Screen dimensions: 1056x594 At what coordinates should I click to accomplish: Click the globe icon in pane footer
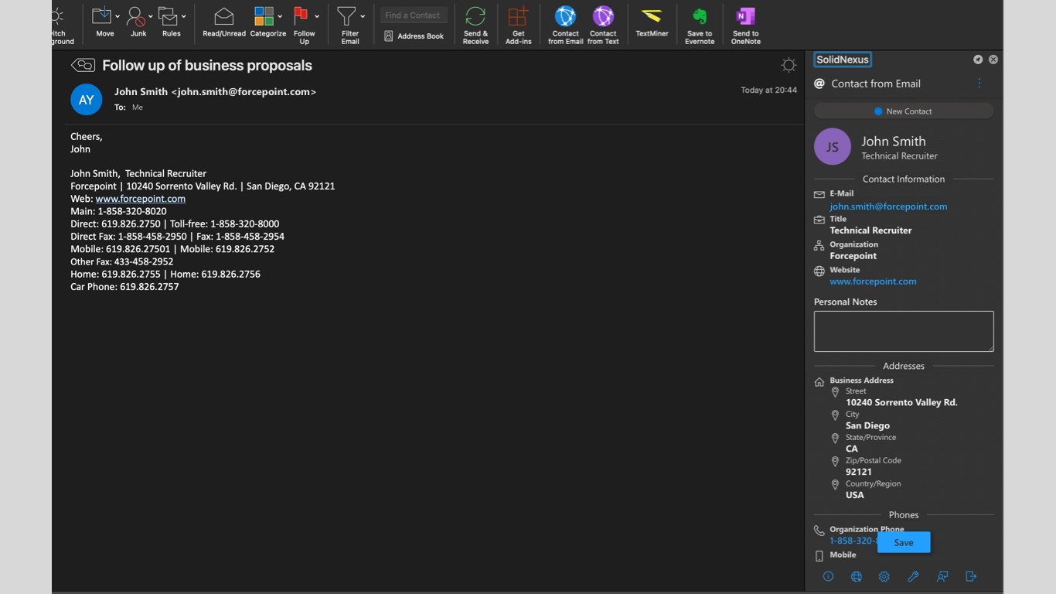coord(857,576)
